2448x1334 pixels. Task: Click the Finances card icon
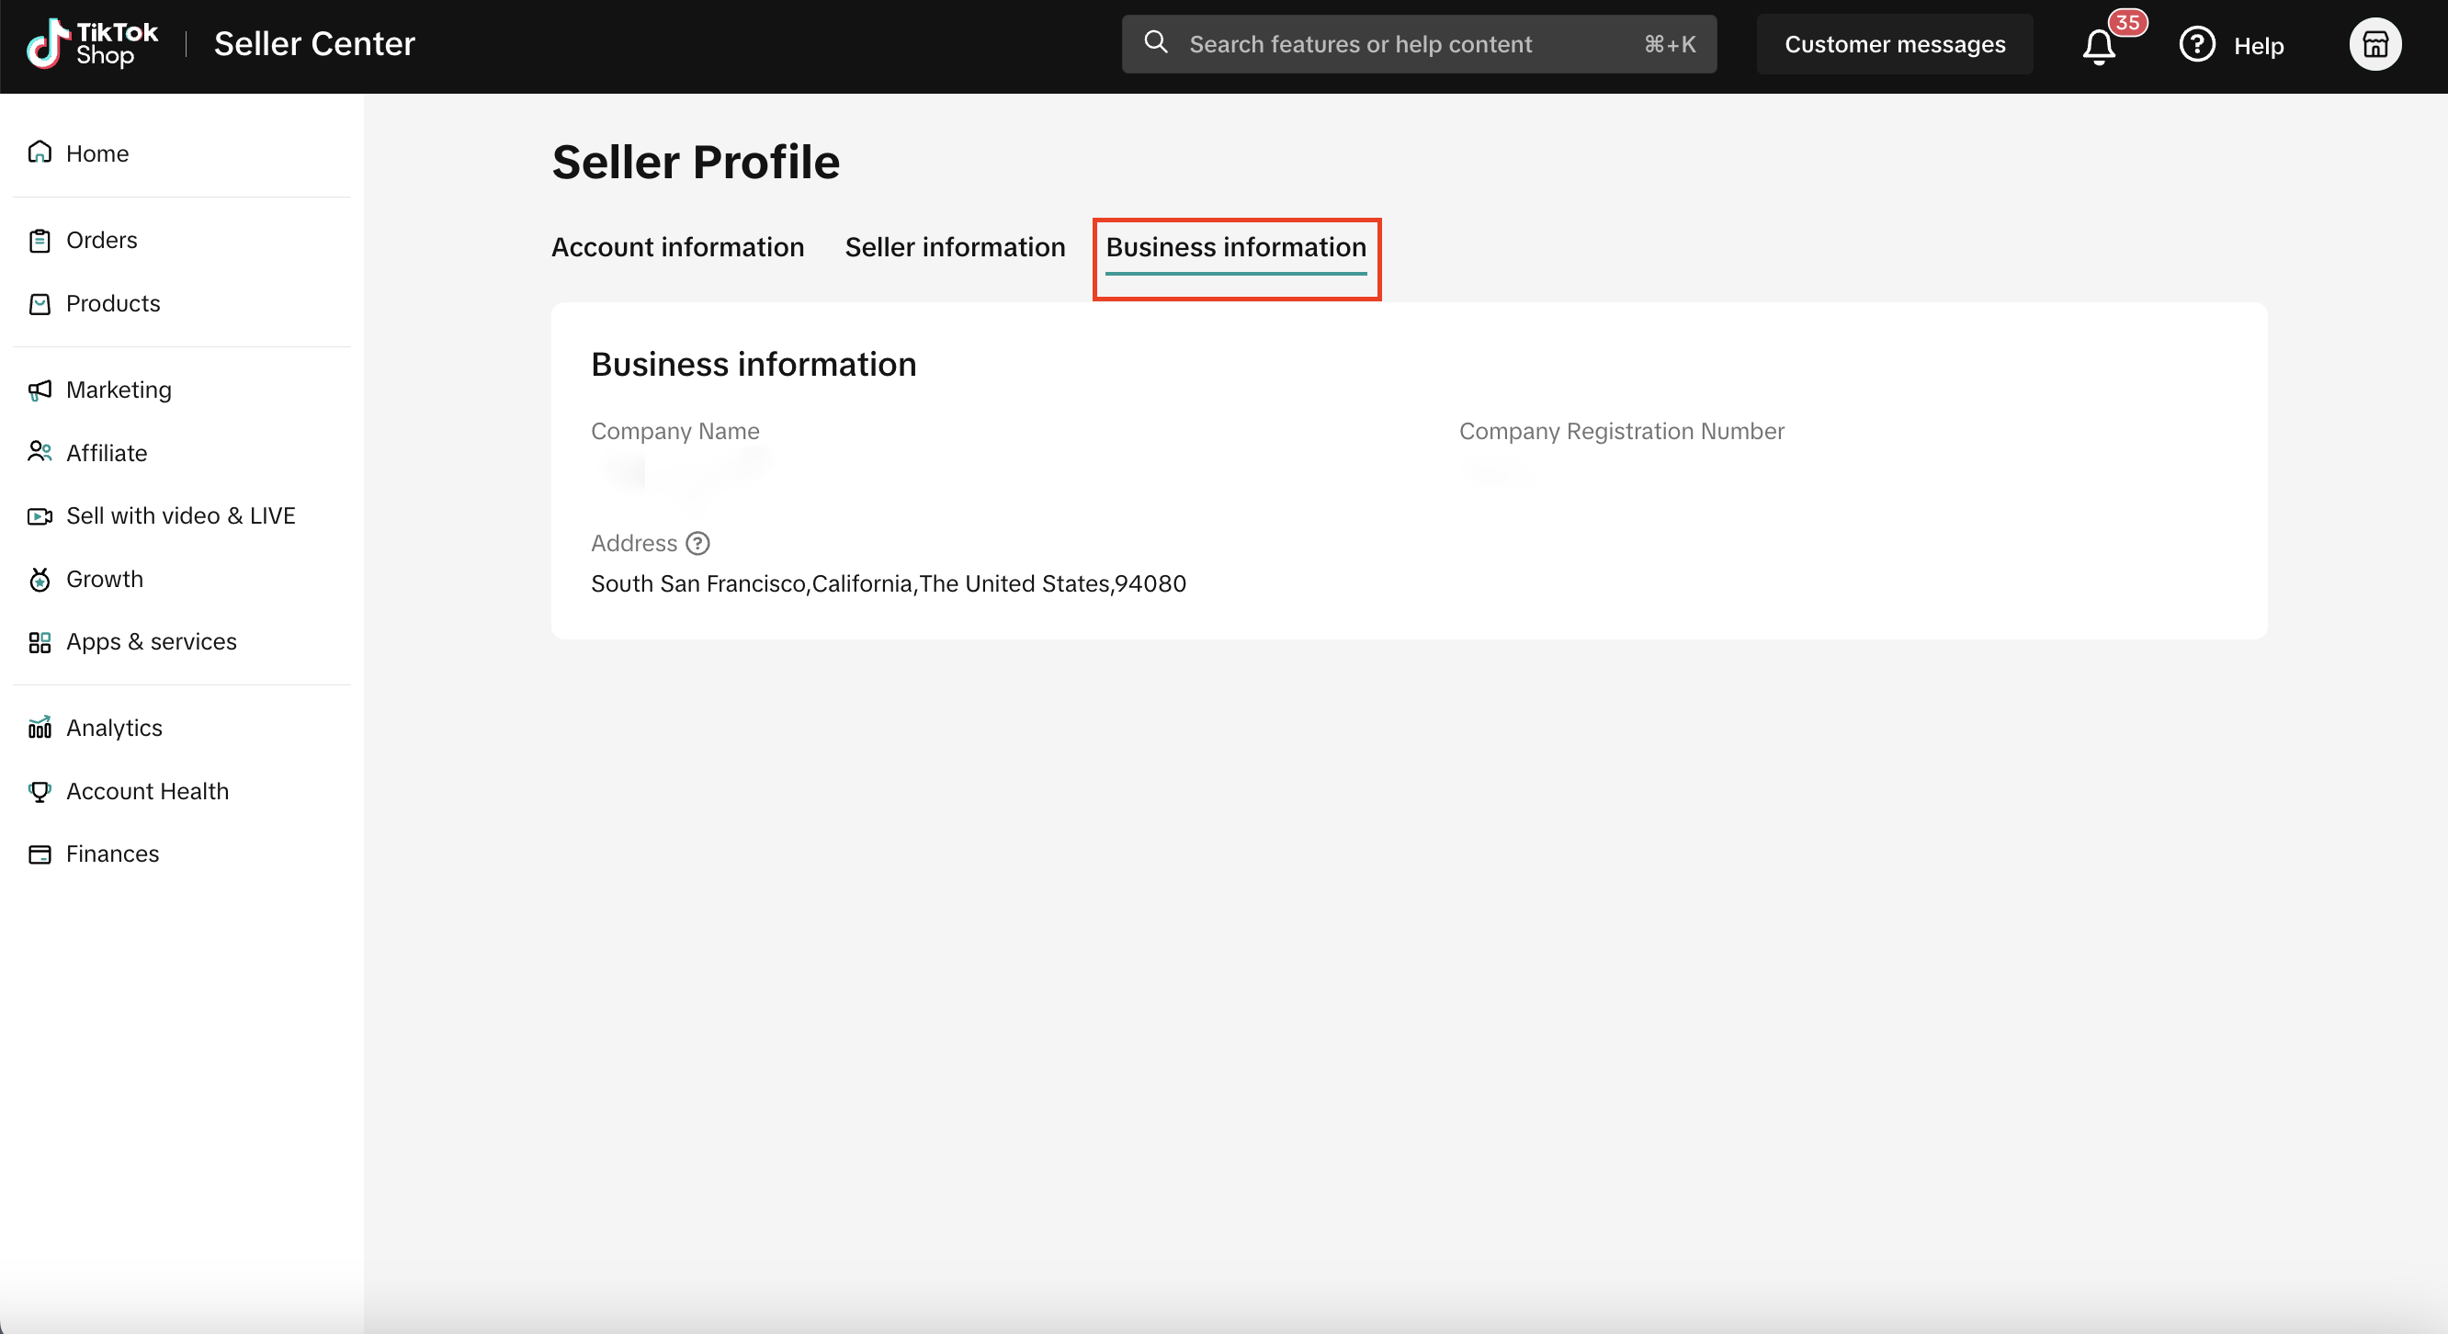click(40, 854)
